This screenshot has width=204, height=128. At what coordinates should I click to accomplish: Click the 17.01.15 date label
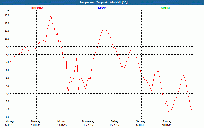(x=141, y=125)
